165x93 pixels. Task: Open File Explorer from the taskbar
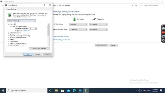(56, 91)
